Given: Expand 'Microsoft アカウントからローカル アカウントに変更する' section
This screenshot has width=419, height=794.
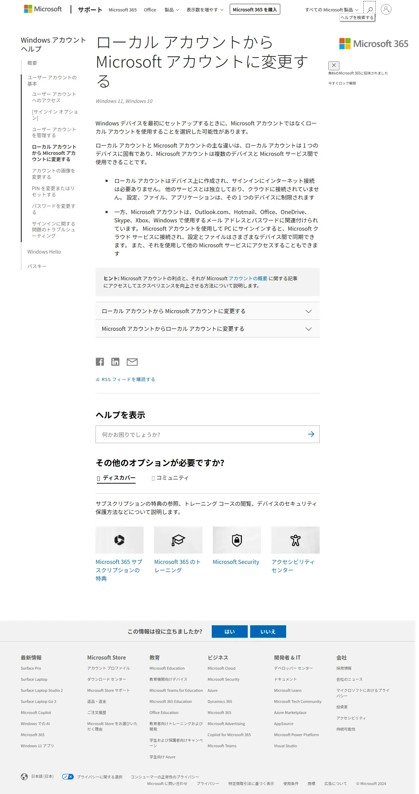Looking at the screenshot, I should click(208, 329).
